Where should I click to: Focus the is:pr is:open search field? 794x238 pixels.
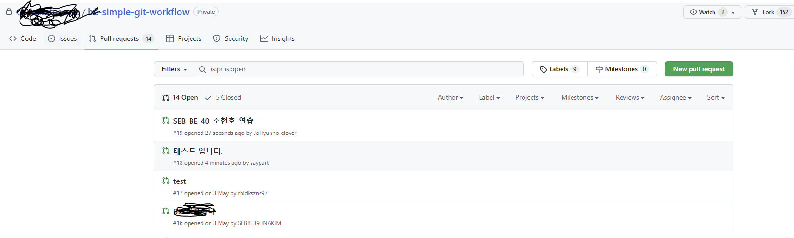[359, 69]
